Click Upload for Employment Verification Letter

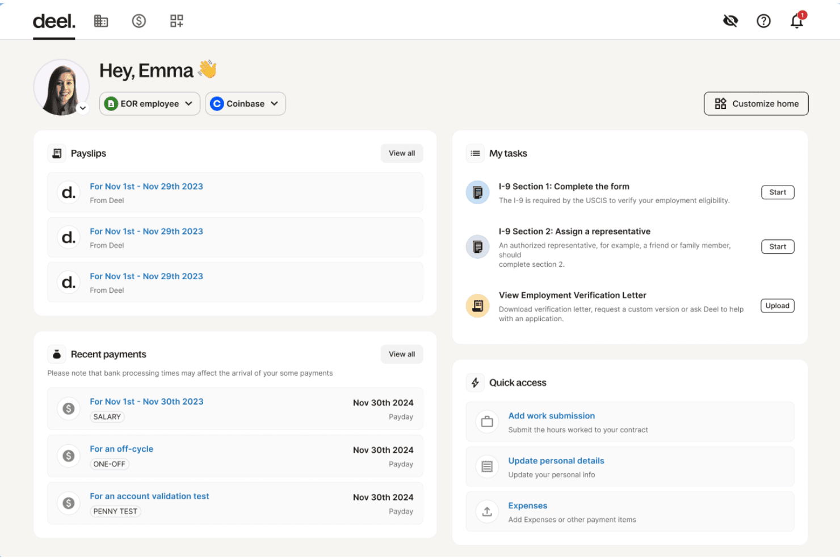[x=778, y=306]
